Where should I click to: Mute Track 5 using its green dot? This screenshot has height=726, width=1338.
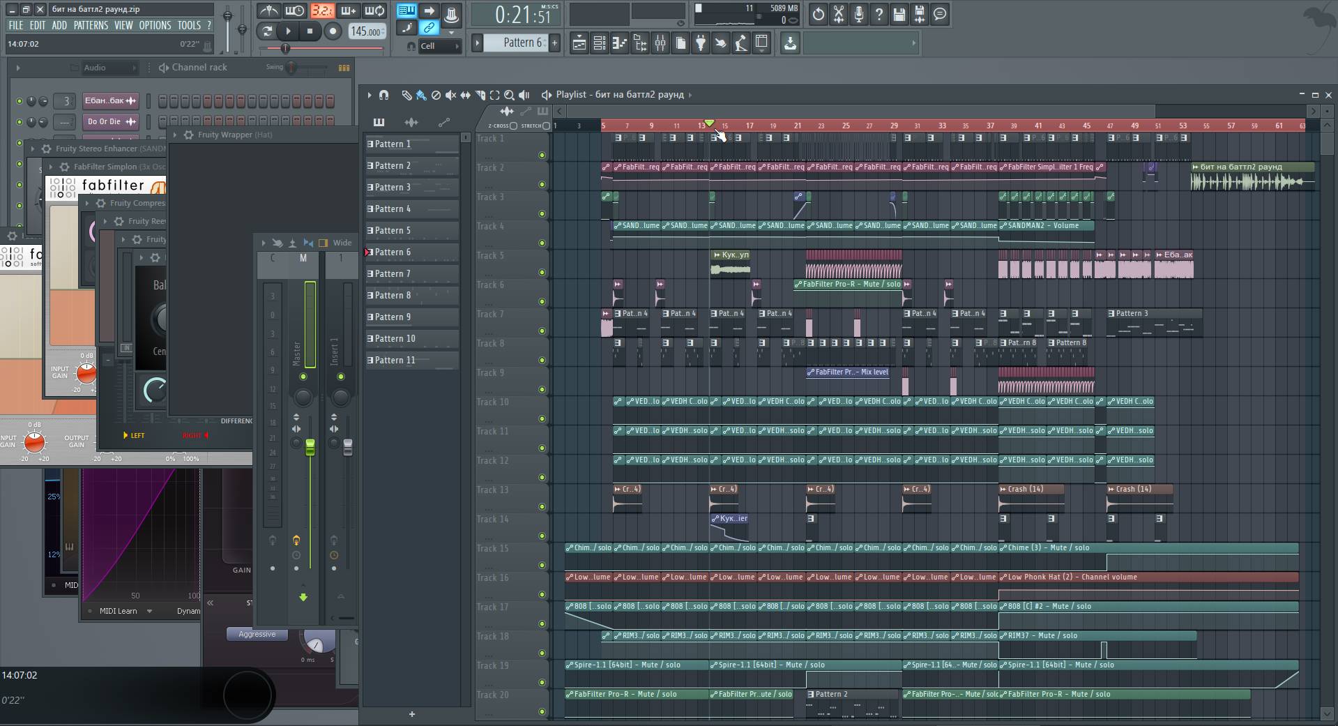[542, 273]
